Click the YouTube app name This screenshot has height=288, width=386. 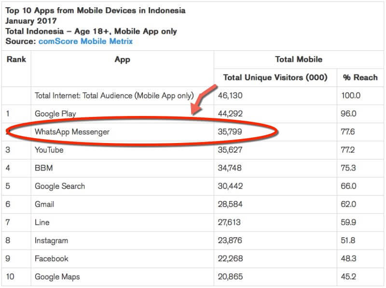(49, 150)
